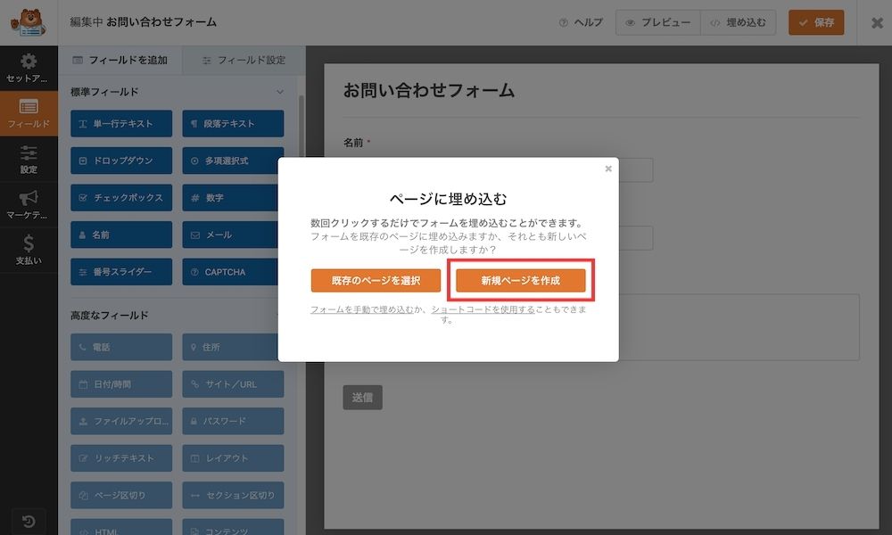
Task: Add the ページ区切り advanced field
Action: pos(121,495)
